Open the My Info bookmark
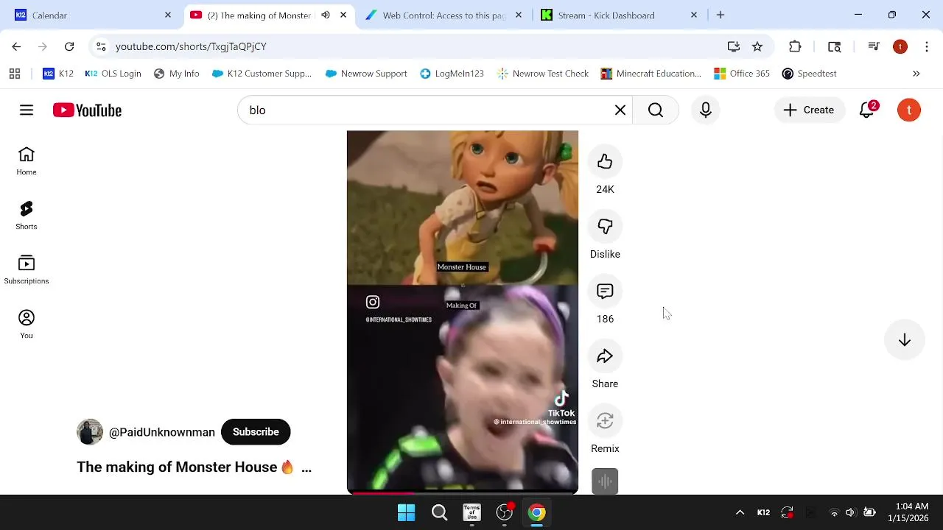 pos(176,74)
